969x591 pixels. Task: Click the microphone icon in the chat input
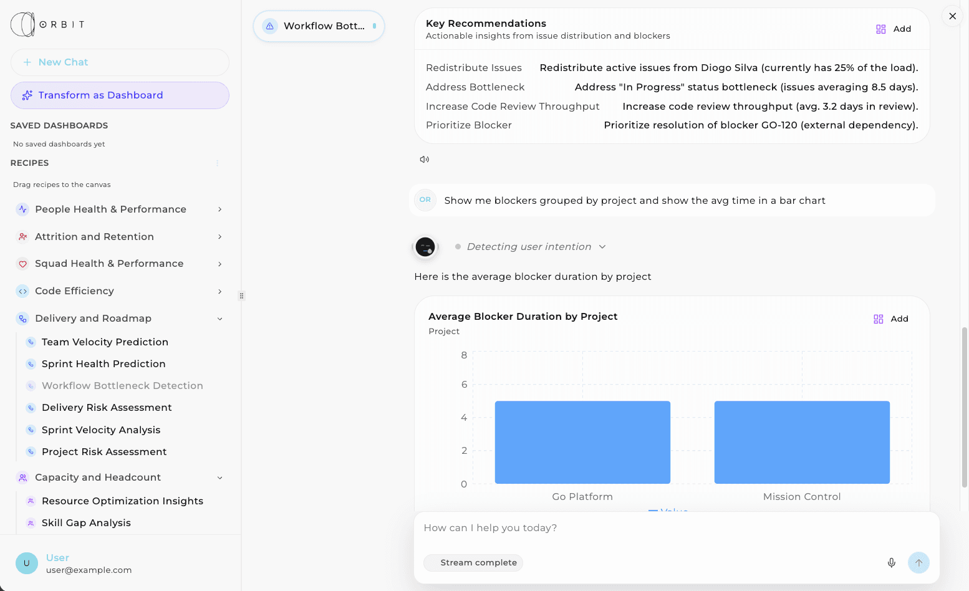tap(891, 562)
